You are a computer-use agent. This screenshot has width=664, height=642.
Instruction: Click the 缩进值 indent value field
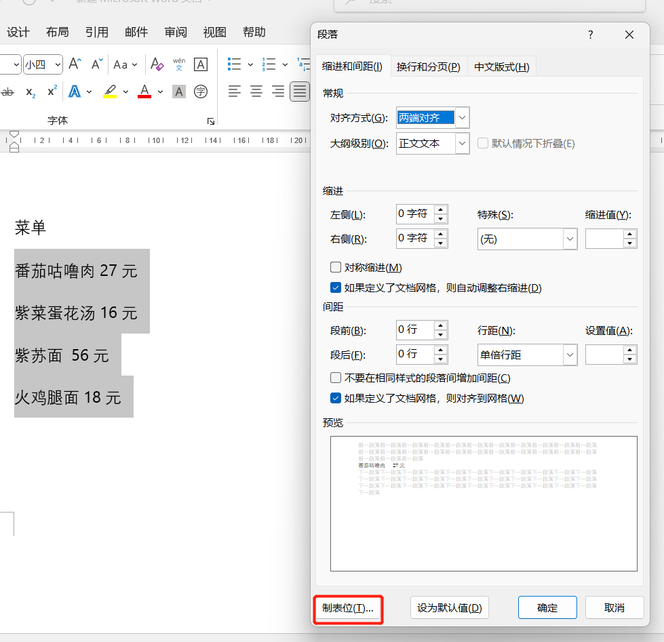(604, 239)
